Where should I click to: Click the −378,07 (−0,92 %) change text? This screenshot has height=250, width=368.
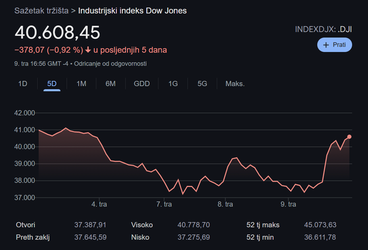49,50
